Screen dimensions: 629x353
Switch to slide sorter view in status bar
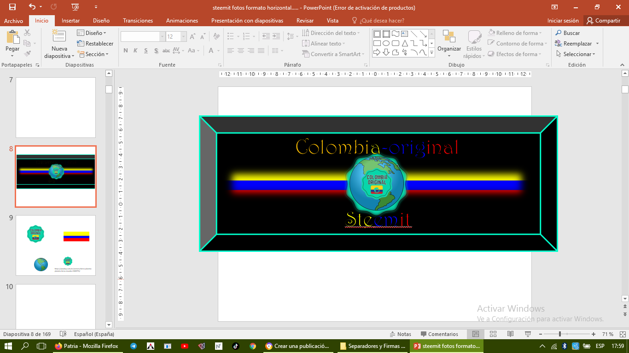pyautogui.click(x=493, y=334)
